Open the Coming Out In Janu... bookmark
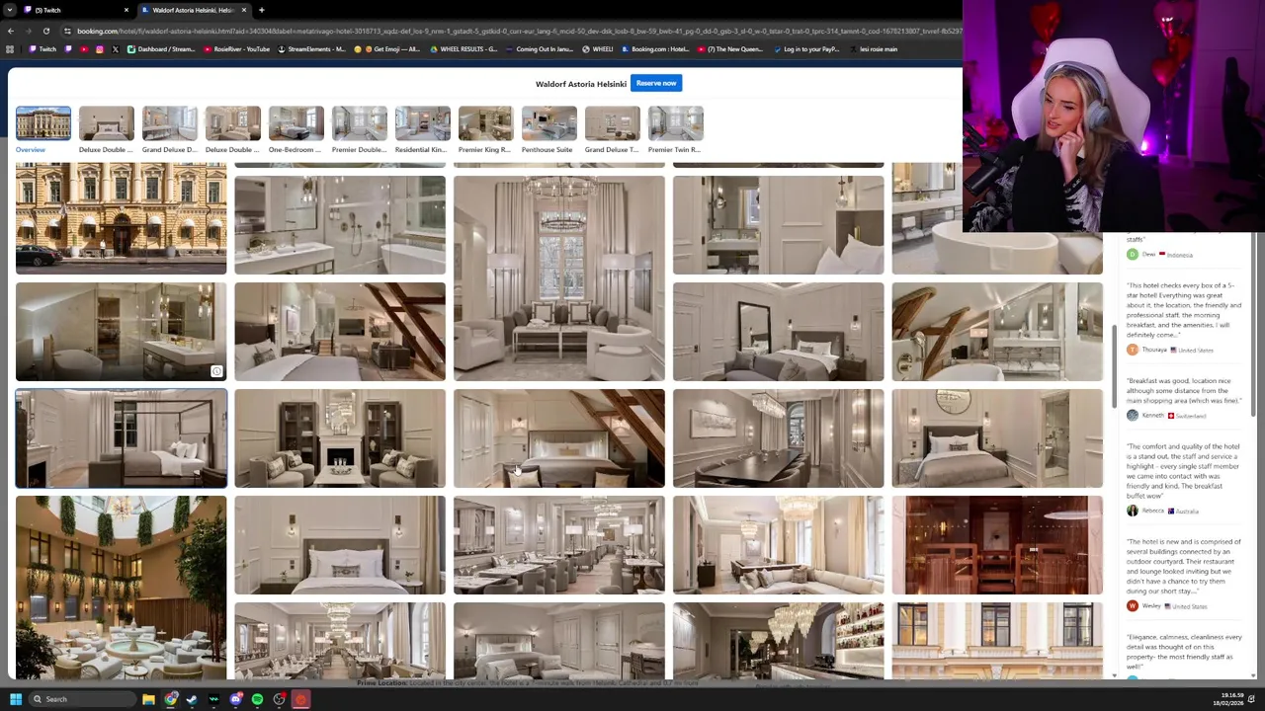Viewport: 1265px width, 711px height. 540,49
